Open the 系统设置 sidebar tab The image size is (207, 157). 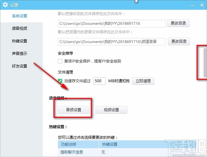pos(20,16)
